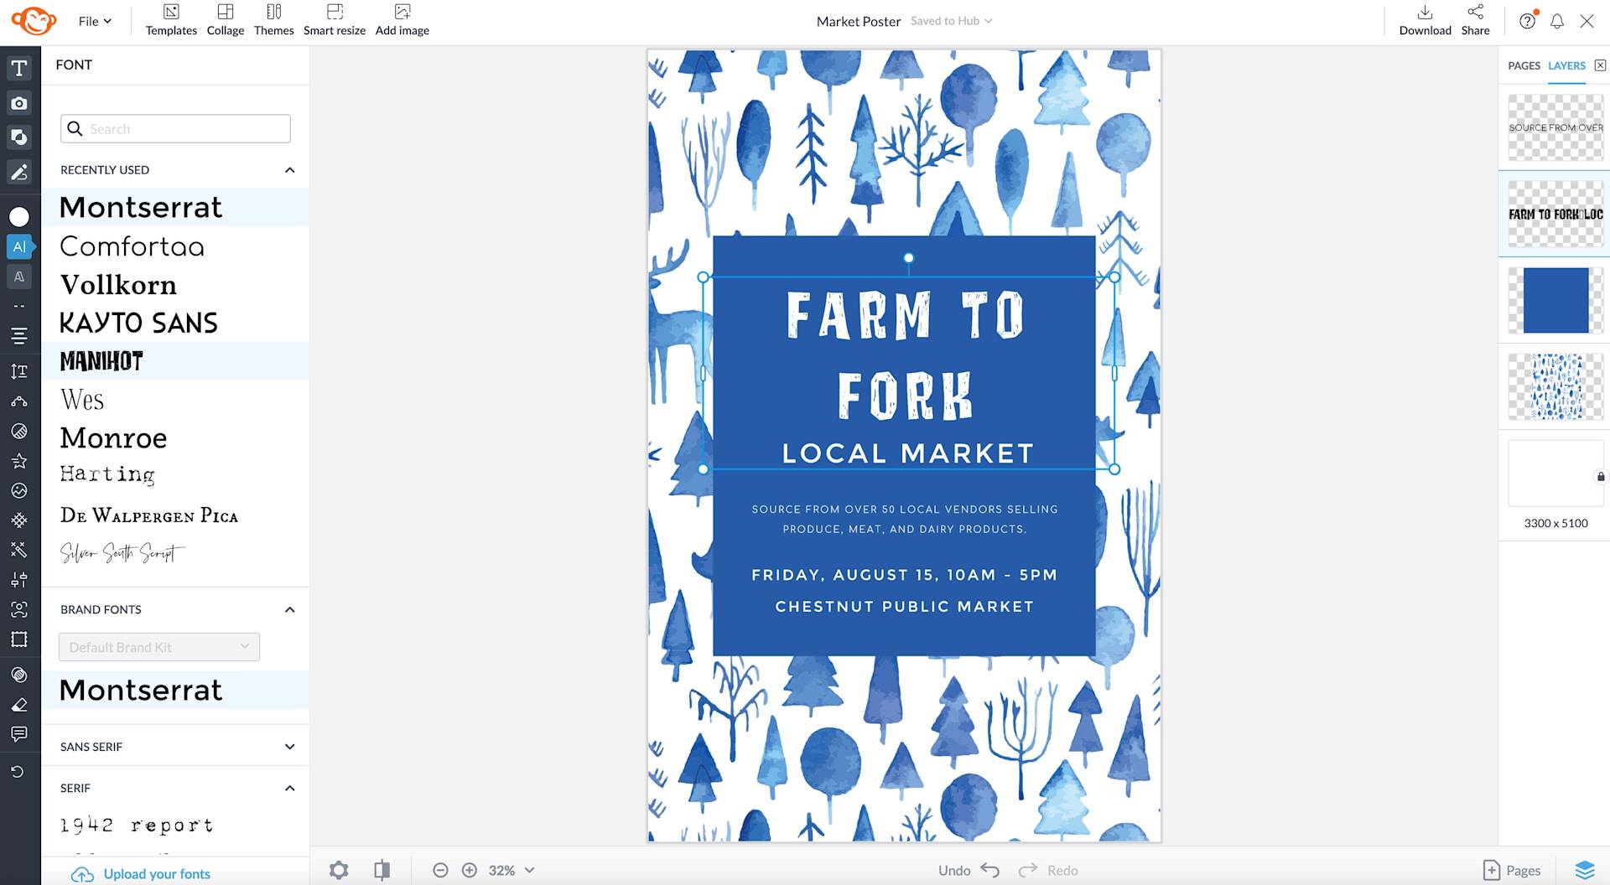Select the blue rectangle layer thumbnail

coord(1554,300)
